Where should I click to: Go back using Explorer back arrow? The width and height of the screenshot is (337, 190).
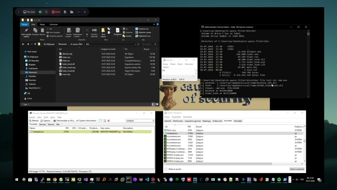click(x=23, y=44)
